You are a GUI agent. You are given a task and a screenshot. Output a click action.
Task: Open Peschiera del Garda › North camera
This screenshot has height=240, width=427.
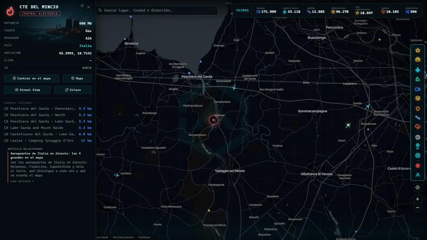coord(48,115)
